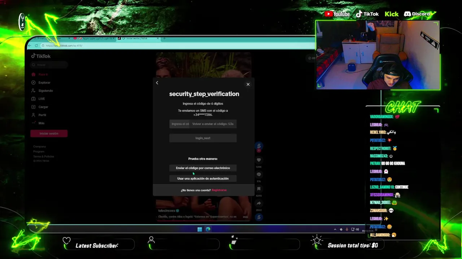
Task: Click the follower person icon
Action: 152,240
